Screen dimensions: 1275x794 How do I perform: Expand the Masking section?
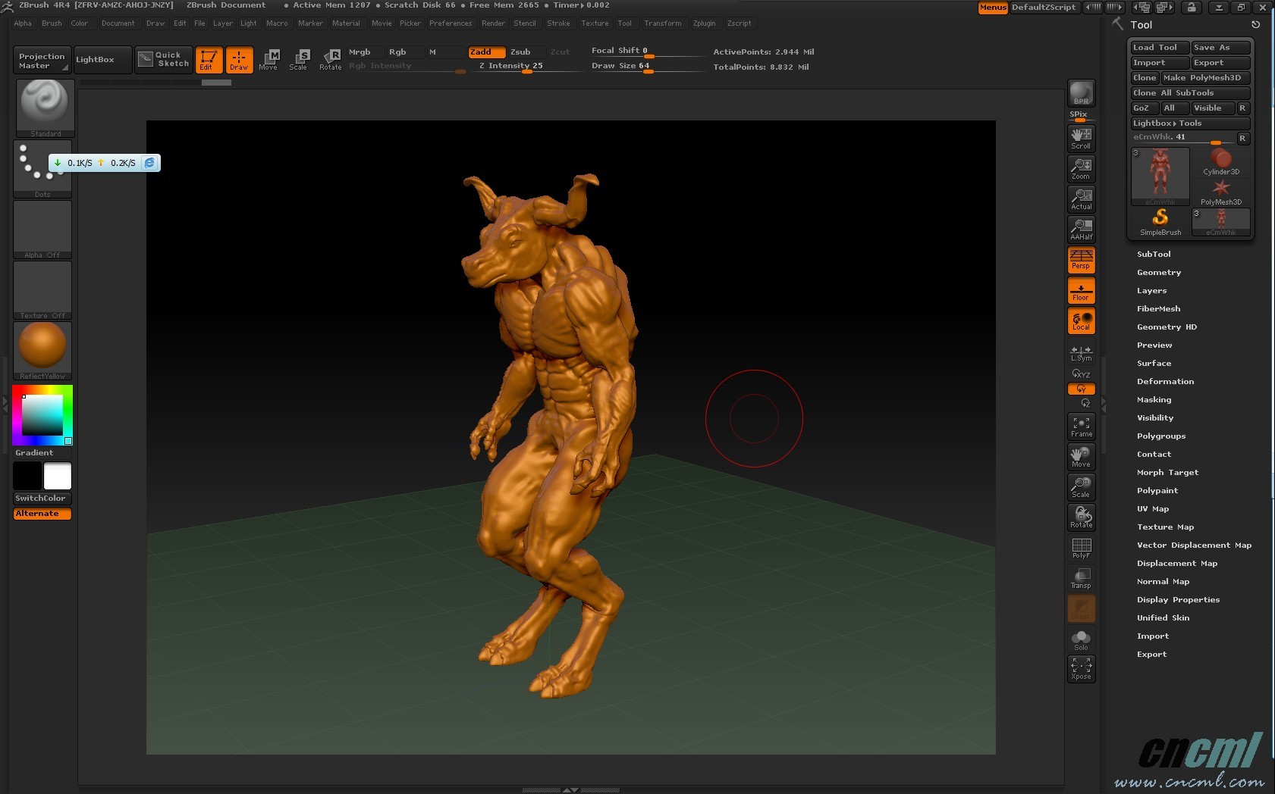click(1154, 399)
